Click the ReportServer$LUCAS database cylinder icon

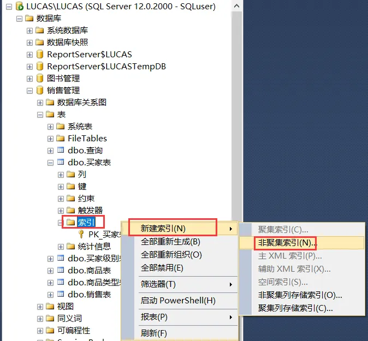tap(40, 55)
